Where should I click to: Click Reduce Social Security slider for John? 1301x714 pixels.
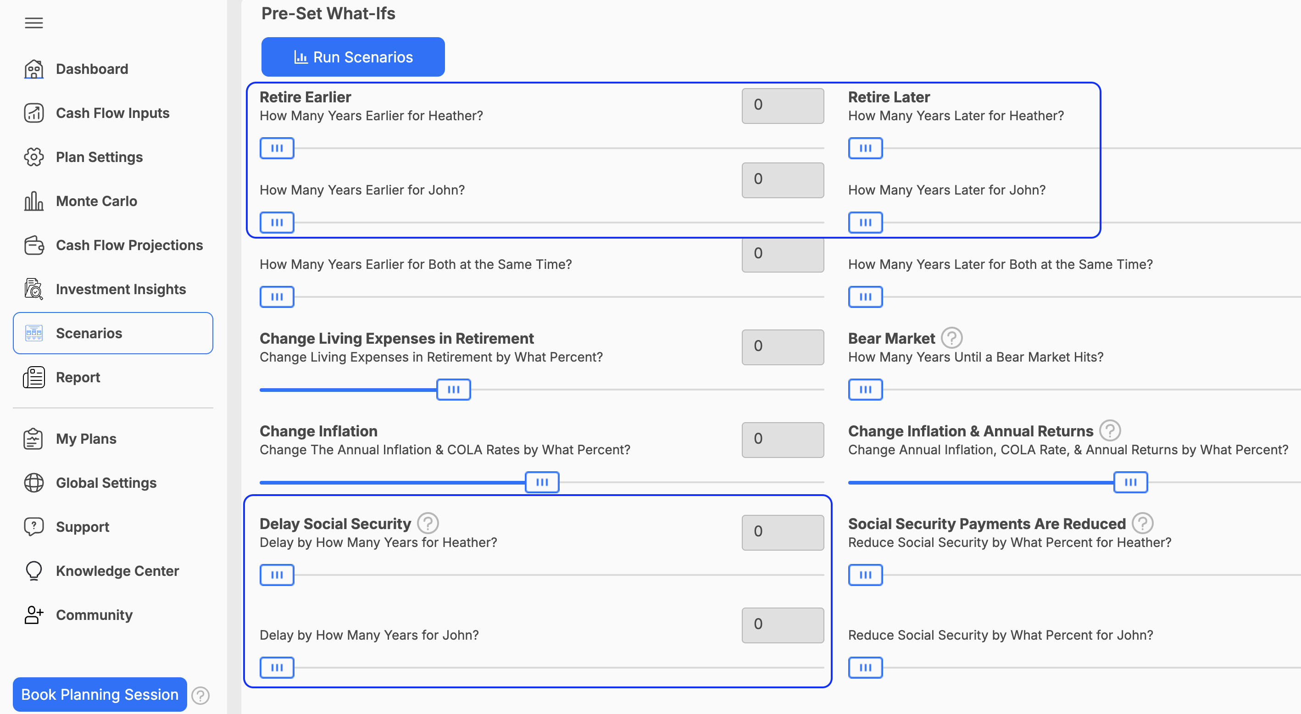click(x=866, y=668)
